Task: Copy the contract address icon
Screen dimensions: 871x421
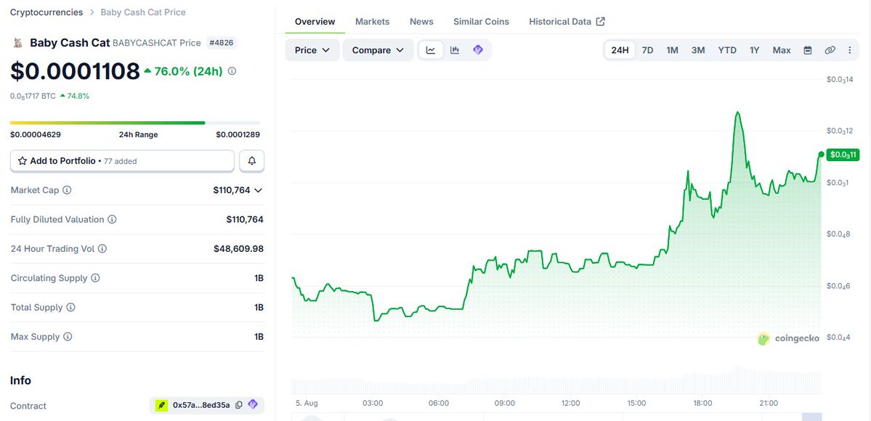Action: [x=239, y=405]
